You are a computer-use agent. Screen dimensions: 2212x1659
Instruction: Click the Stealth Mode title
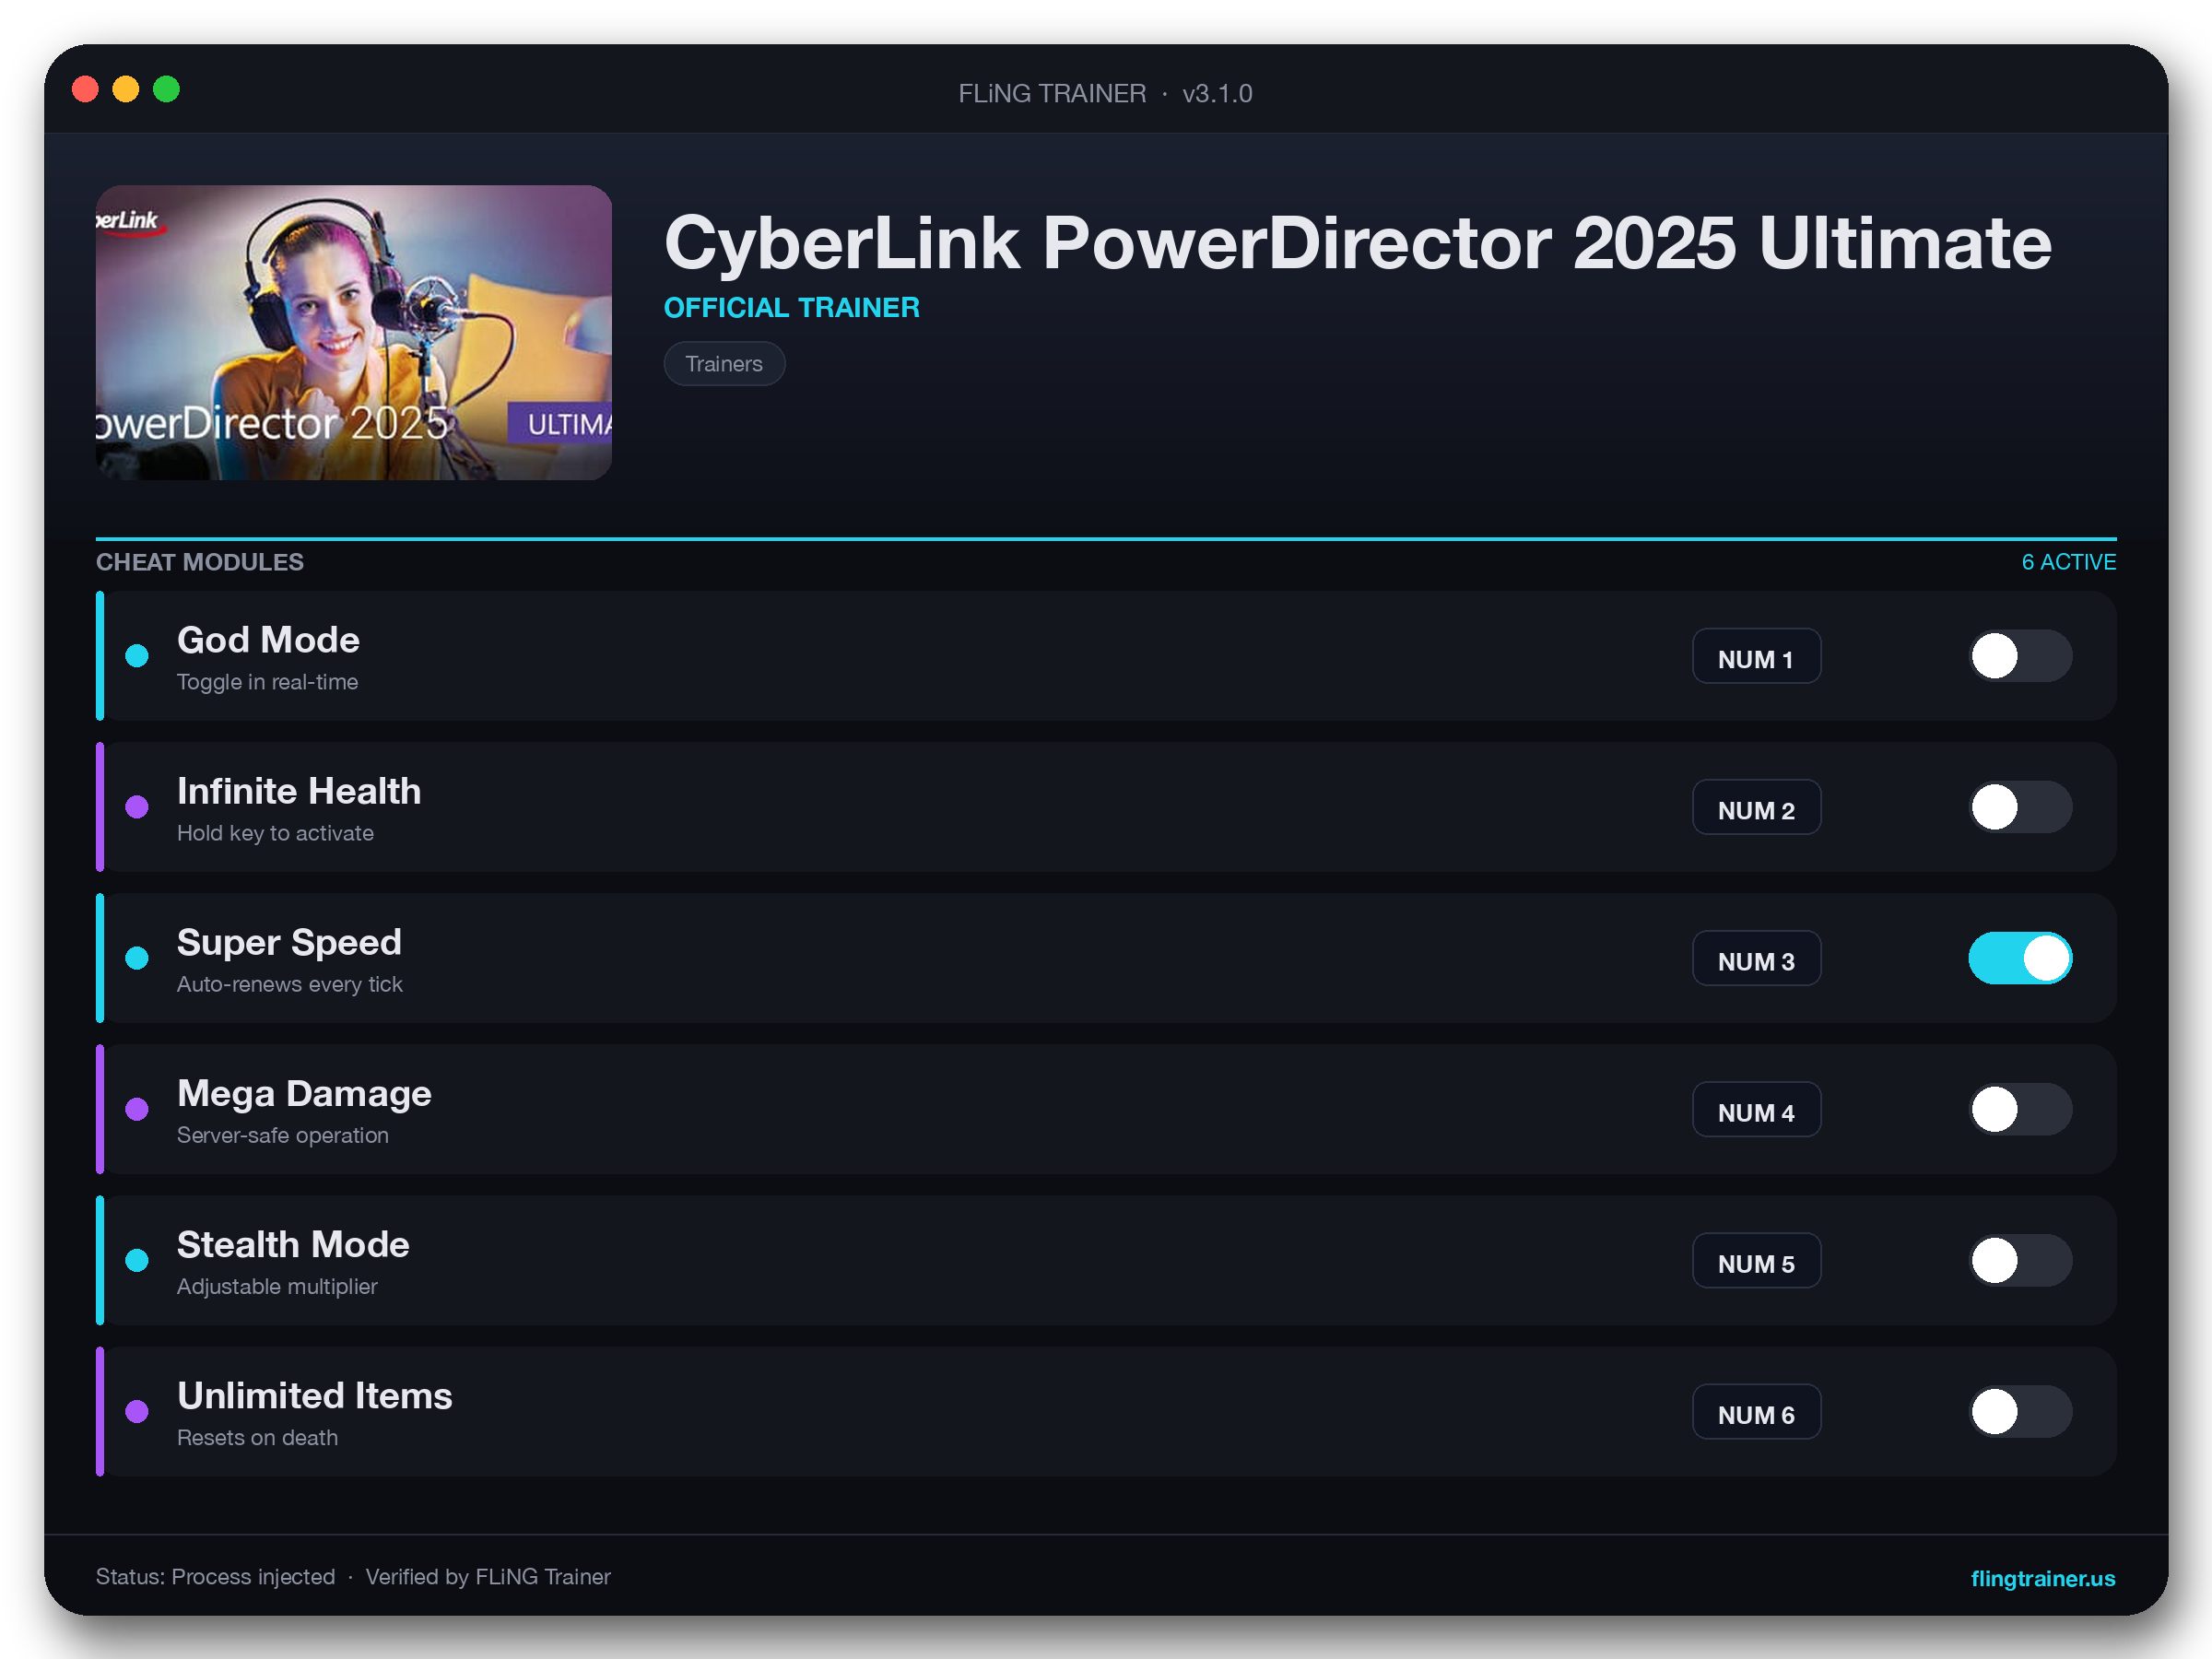click(x=293, y=1244)
